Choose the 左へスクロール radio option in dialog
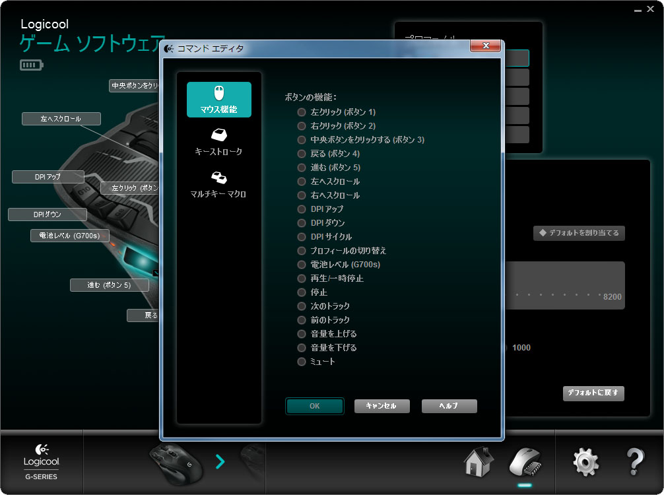Screen dimensions: 664x495 (x=302, y=181)
